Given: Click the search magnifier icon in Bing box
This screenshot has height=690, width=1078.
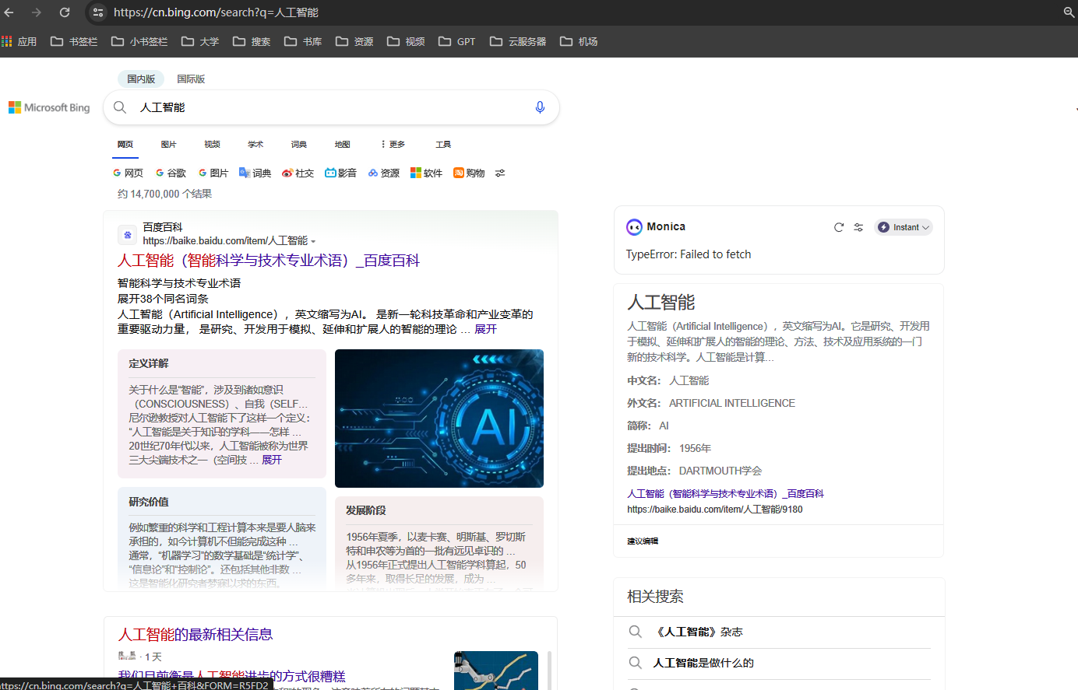Looking at the screenshot, I should click(x=120, y=107).
